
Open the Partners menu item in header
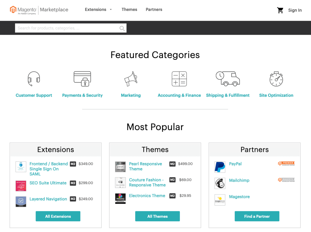(x=154, y=10)
